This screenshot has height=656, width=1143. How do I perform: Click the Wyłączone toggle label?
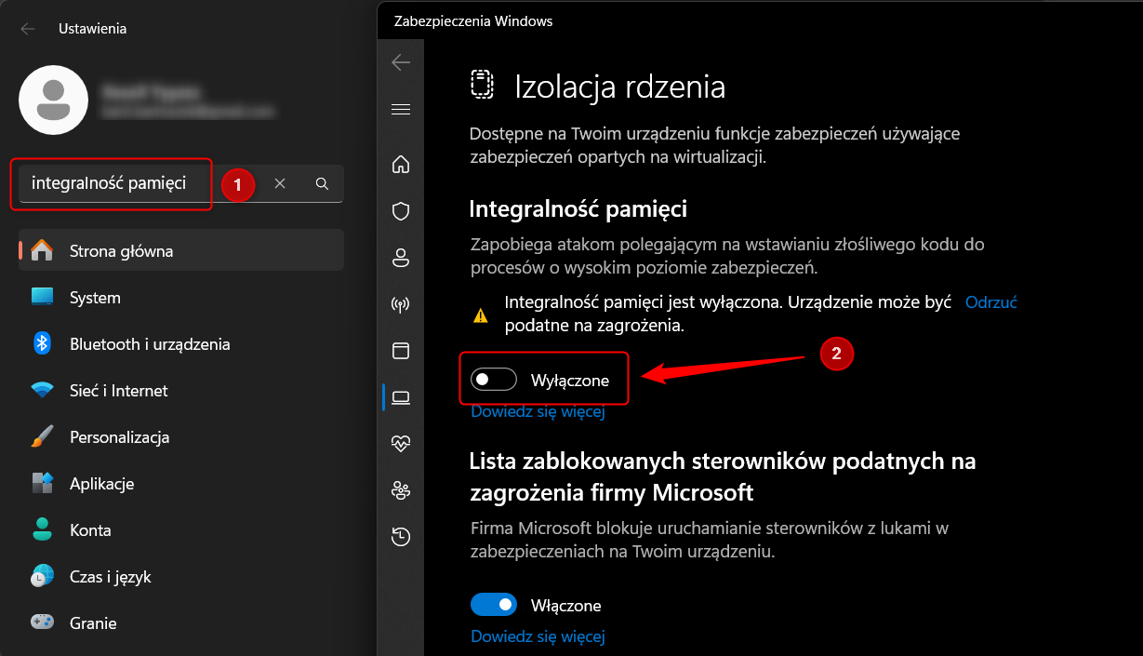(x=570, y=381)
